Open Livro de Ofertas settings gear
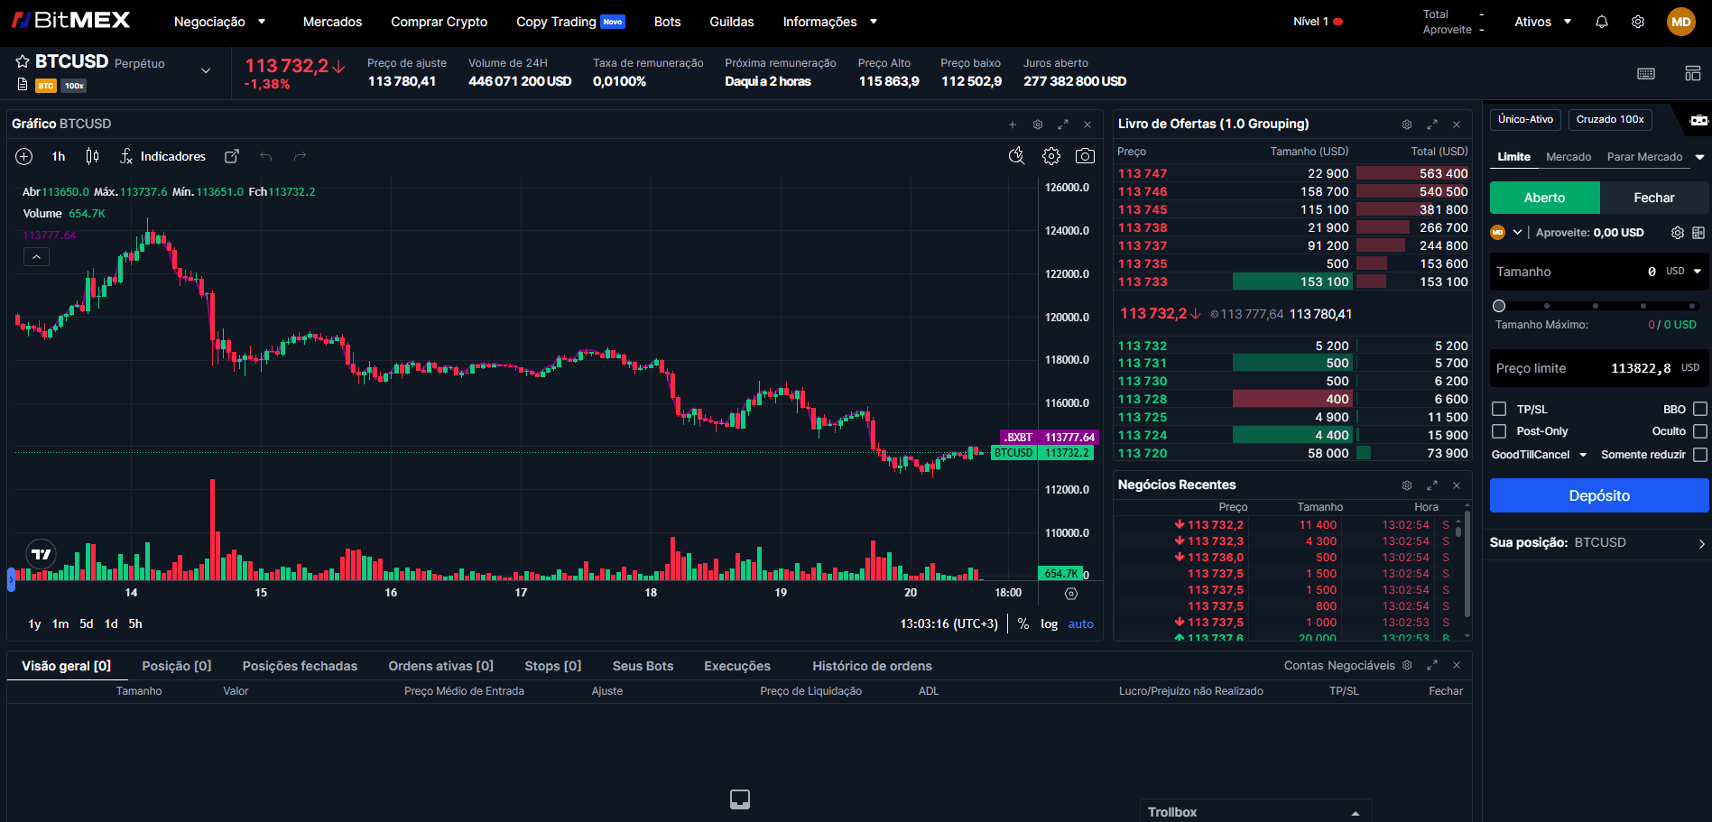 [1407, 125]
